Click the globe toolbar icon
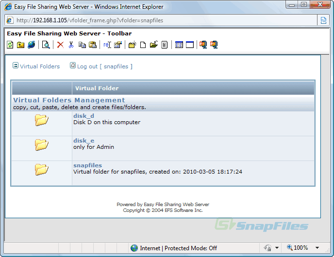This screenshot has height=257, width=334. click(31, 45)
